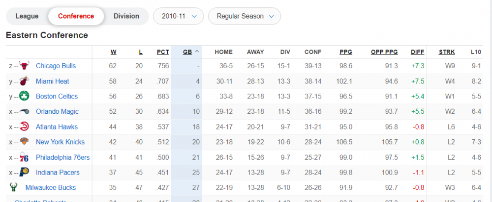Click the Chicago Bulls team logo
The image size is (492, 202).
[x=25, y=66]
